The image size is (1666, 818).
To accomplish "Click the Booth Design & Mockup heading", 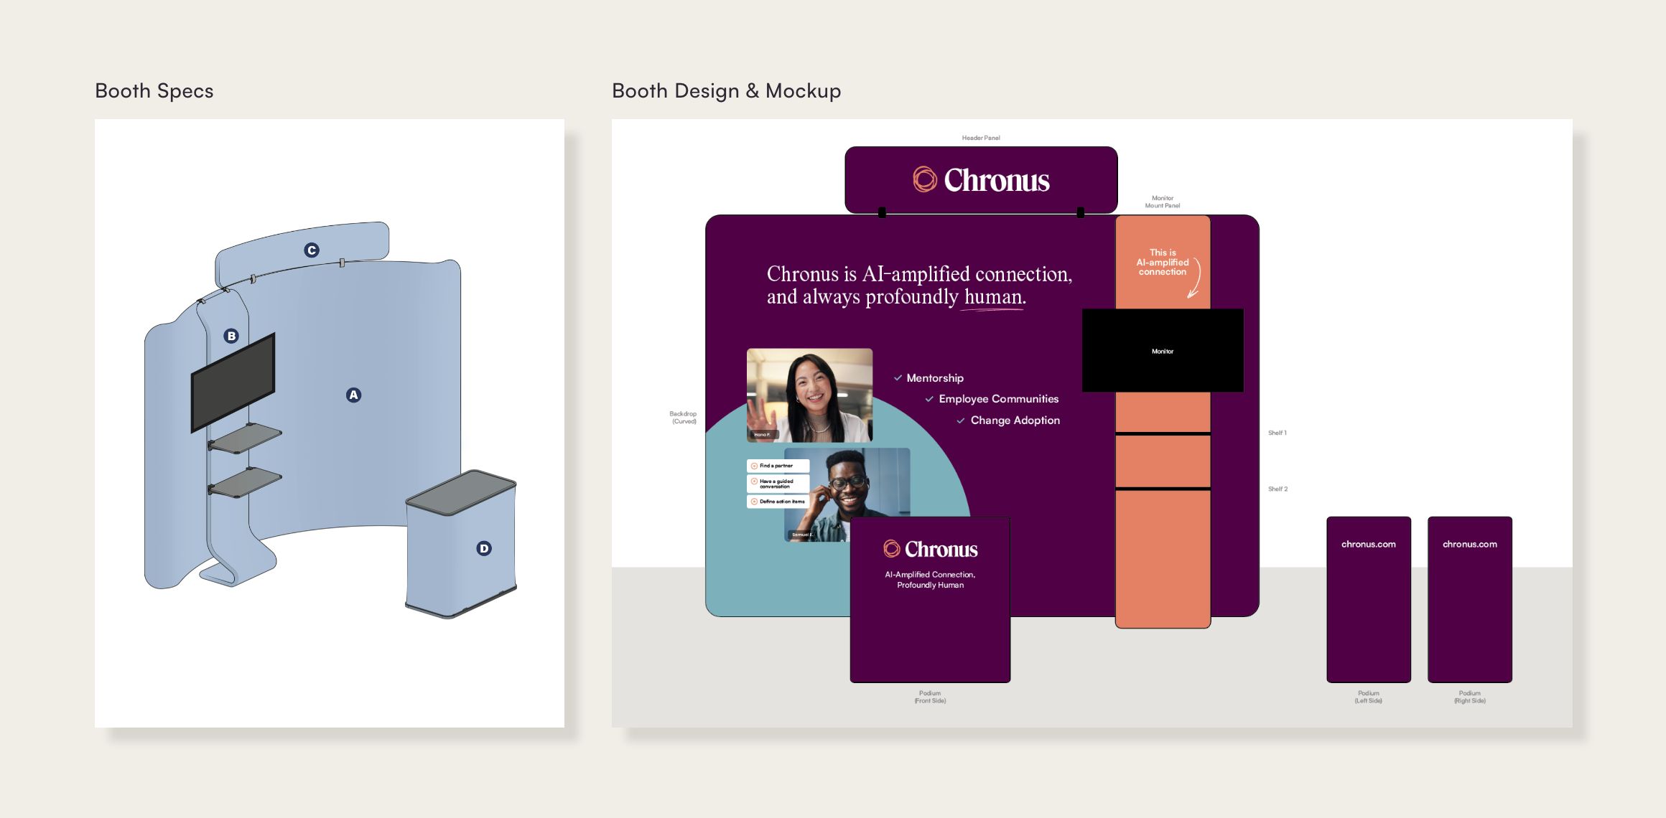I will (x=726, y=91).
